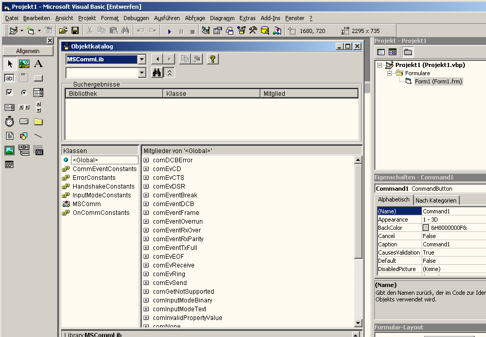Select the DirListBox folder tool
Viewport: 486px width, 337px height.
38,121
